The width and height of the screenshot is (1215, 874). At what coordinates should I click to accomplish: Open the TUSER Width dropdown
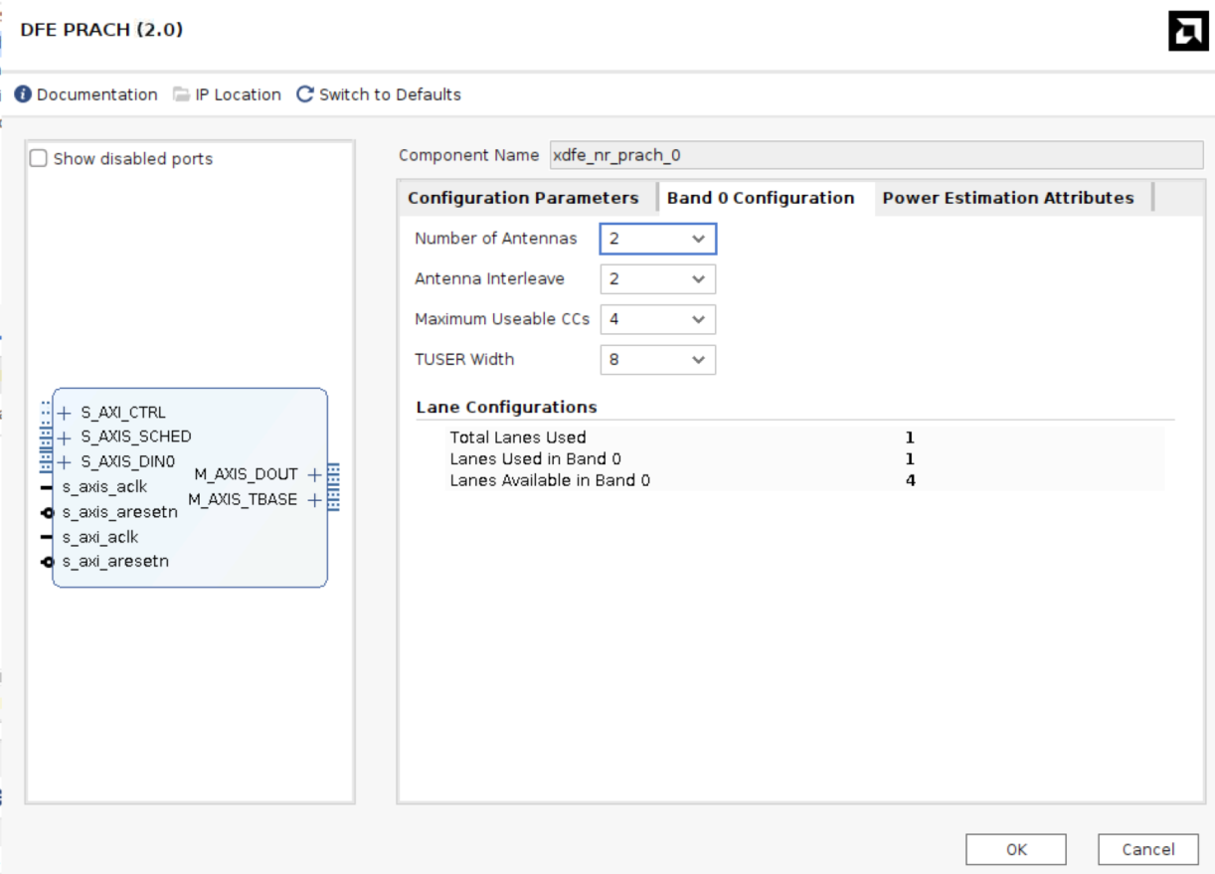(x=658, y=360)
